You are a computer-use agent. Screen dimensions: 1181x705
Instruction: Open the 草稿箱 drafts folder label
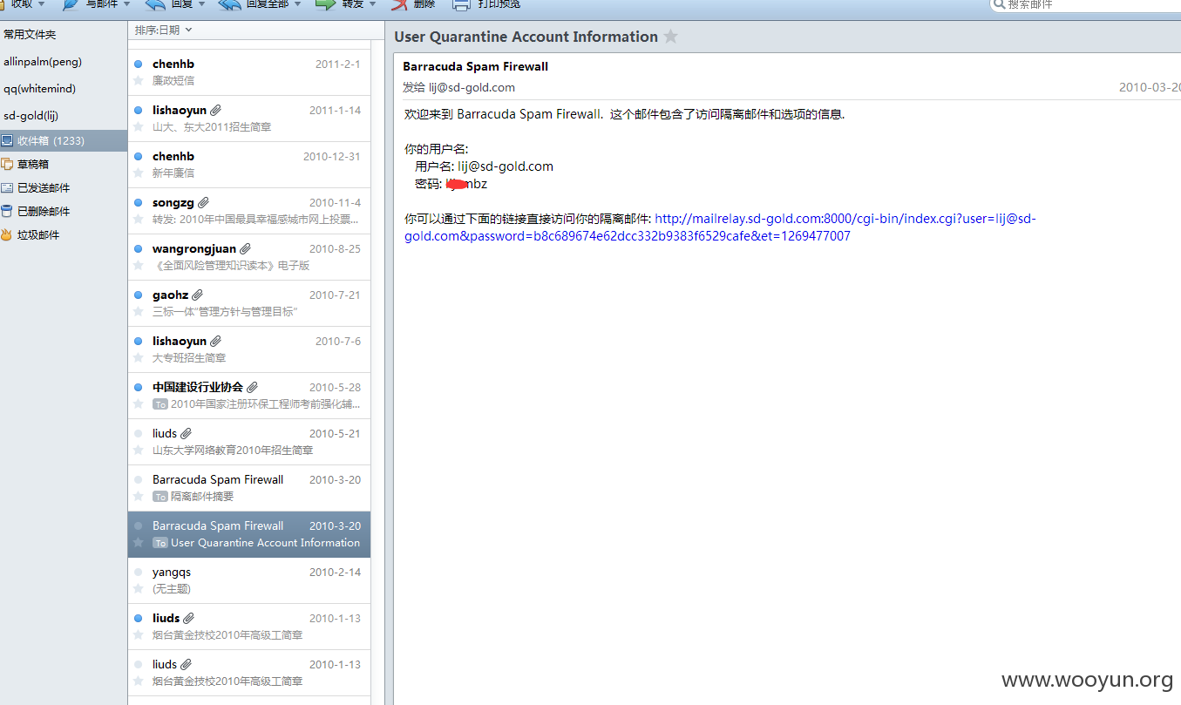click(33, 164)
